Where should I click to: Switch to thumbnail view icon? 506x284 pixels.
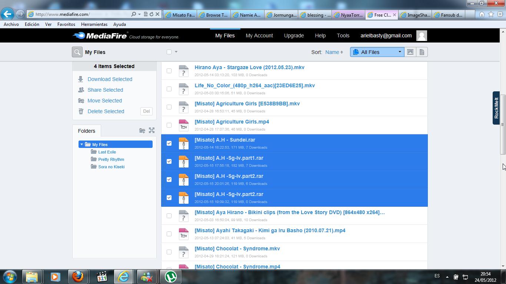click(410, 52)
